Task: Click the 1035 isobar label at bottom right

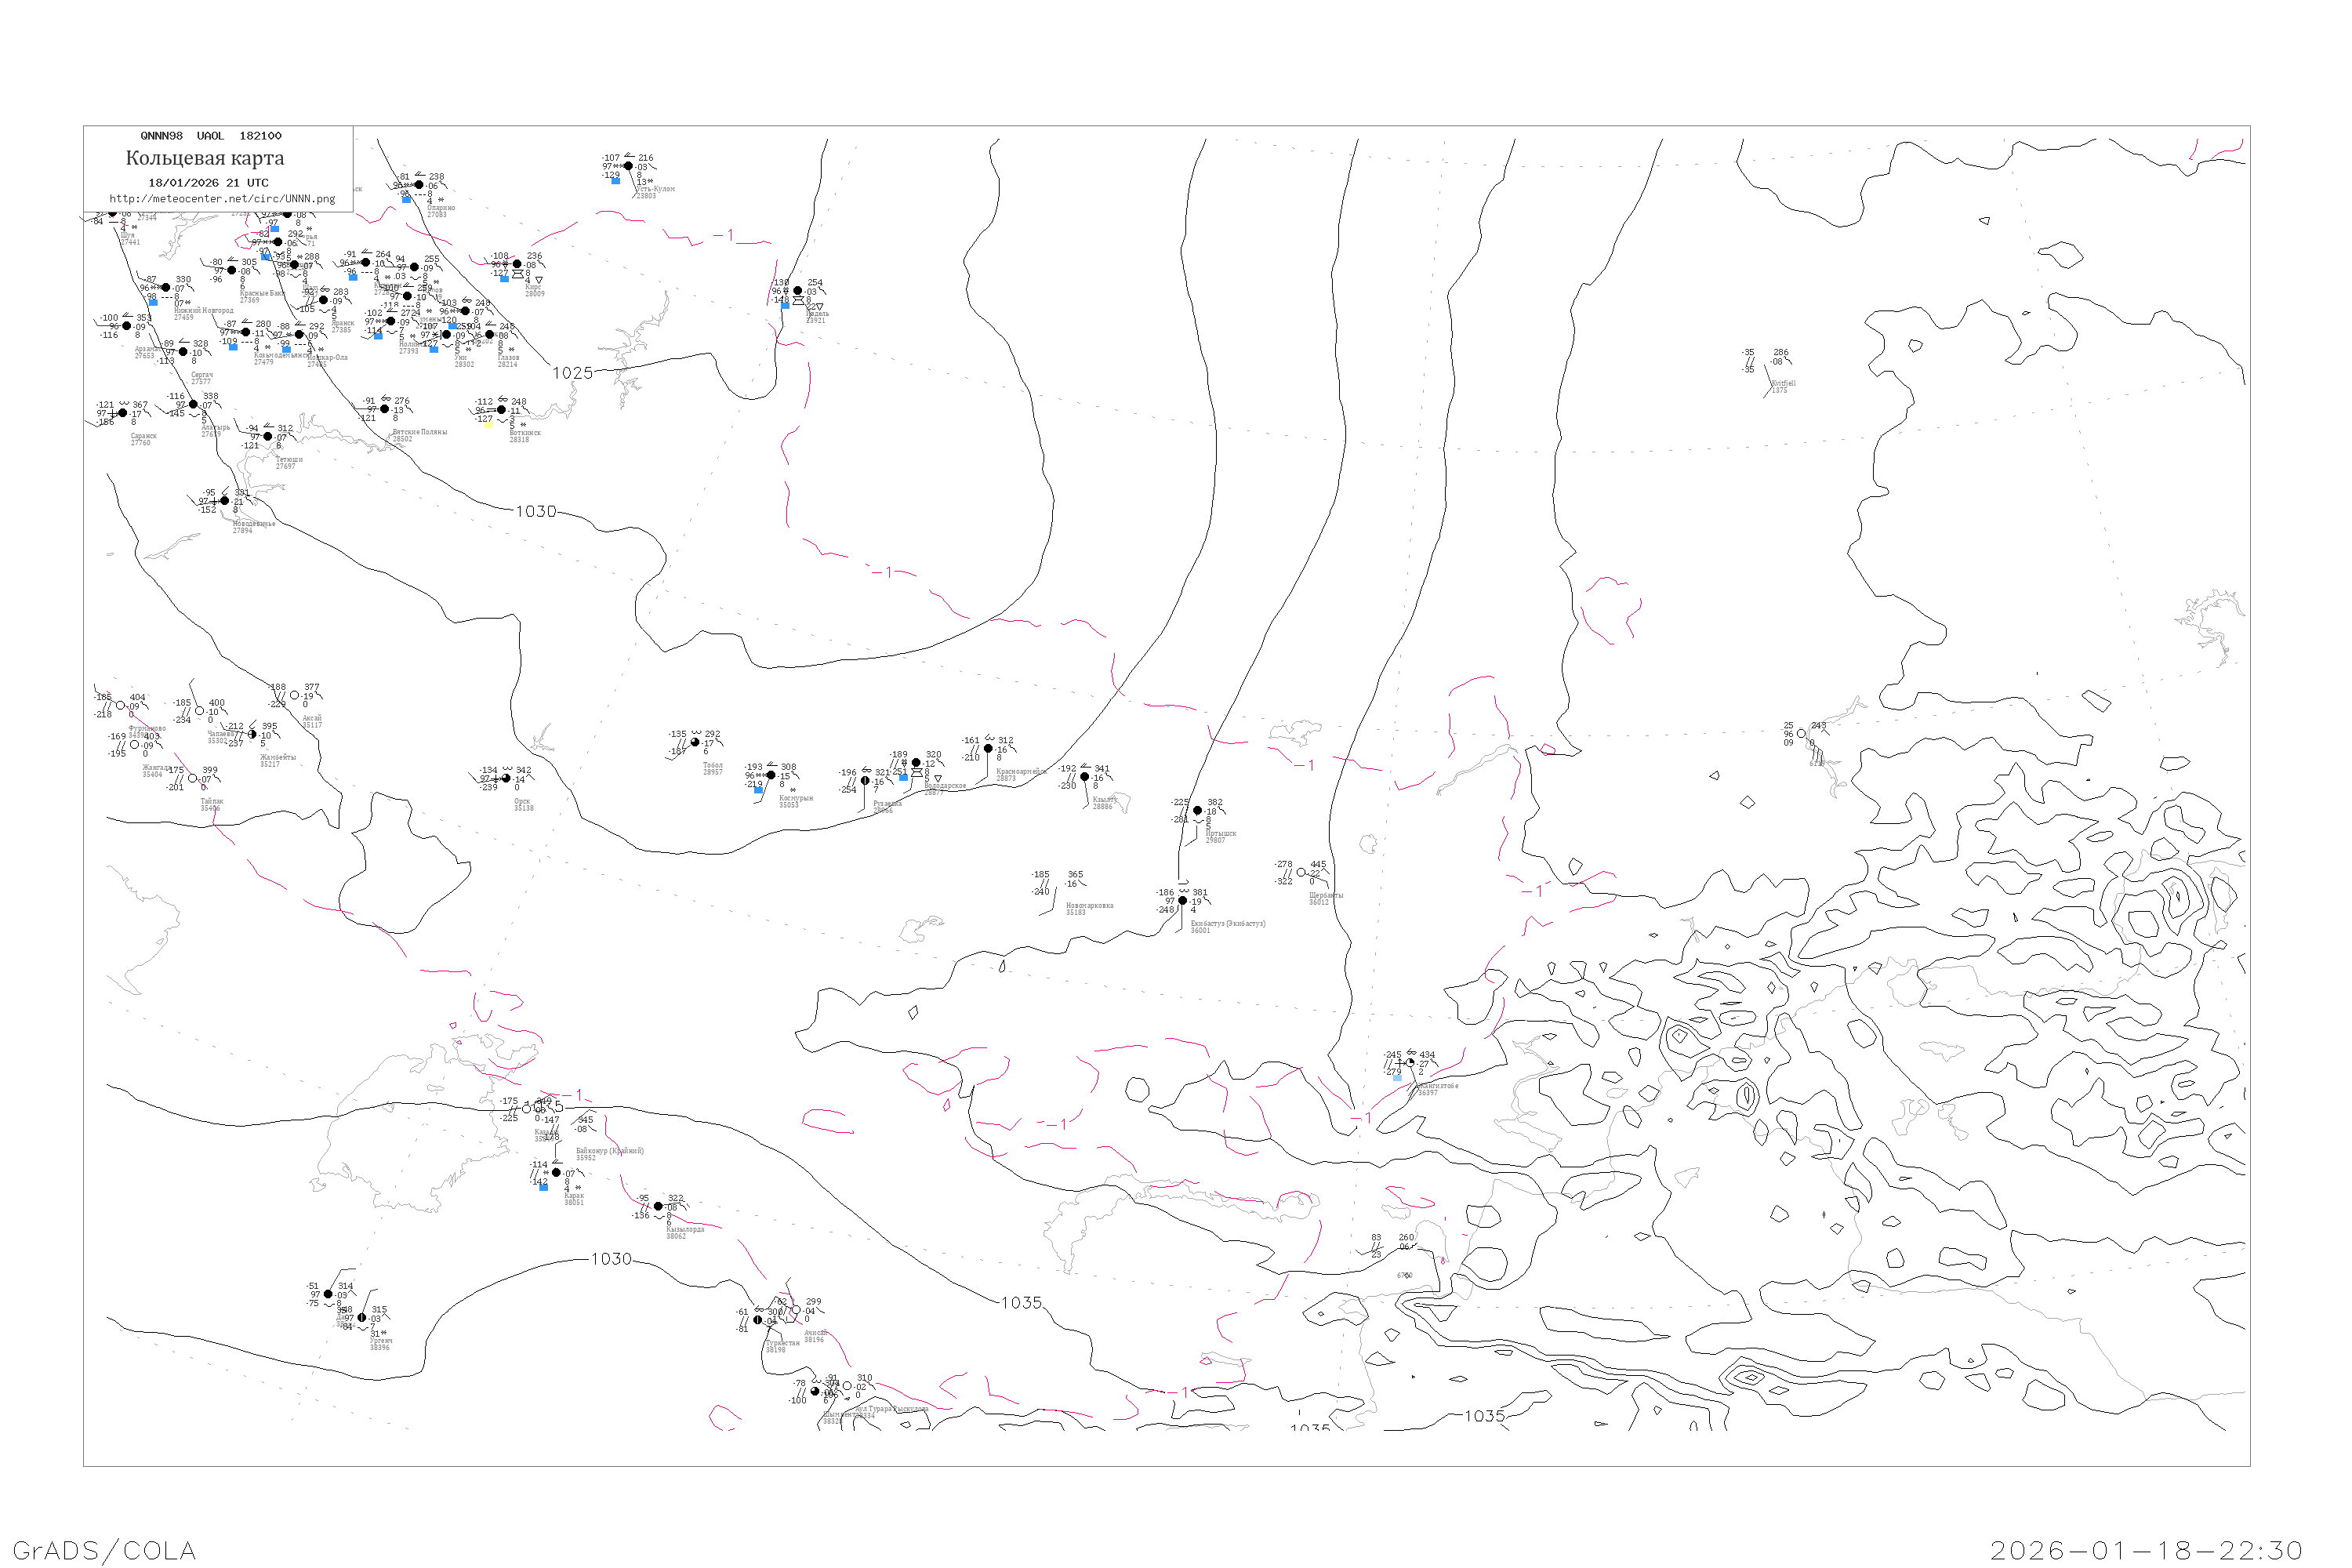Action: [x=1484, y=1416]
